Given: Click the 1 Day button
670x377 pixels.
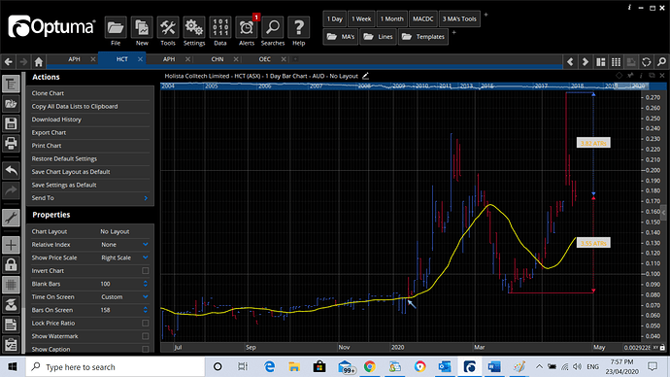Looking at the screenshot, I should (335, 18).
